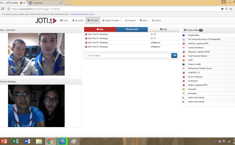The width and height of the screenshot is (235, 145).
Task: Open the Hangout menu item
Action: coord(130,20)
